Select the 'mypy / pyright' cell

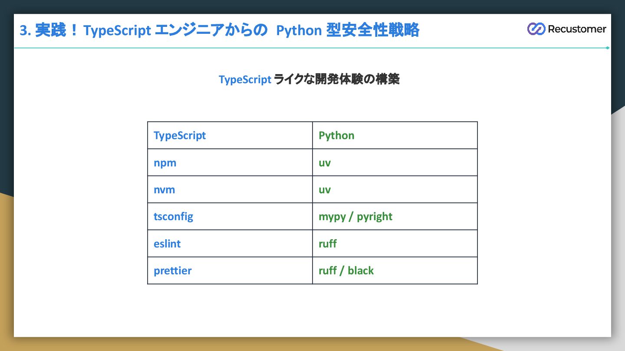point(395,216)
